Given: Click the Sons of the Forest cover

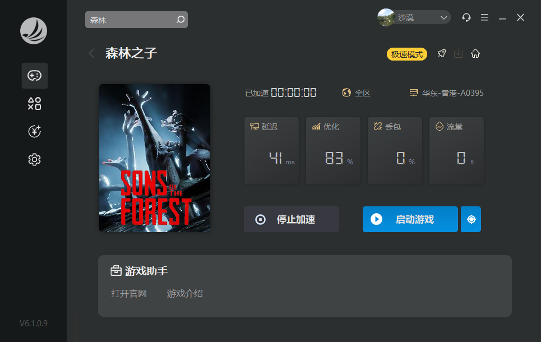Looking at the screenshot, I should point(155,158).
